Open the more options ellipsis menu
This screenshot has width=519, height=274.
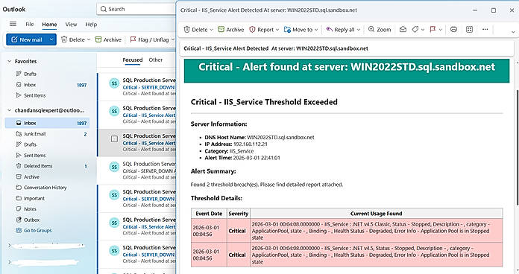tap(485, 30)
